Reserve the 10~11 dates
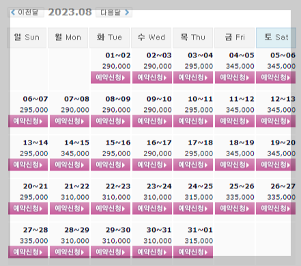 click(x=193, y=121)
